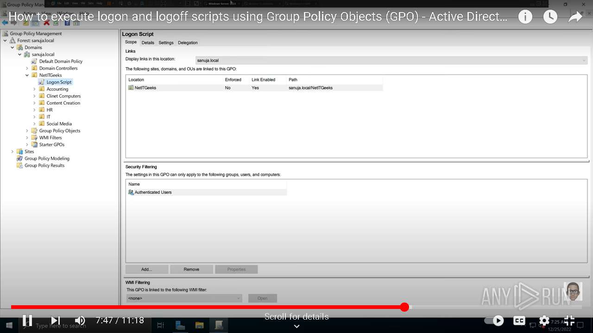Screen dimensions: 593x333
Task: Pause the video playback
Action: point(27,321)
